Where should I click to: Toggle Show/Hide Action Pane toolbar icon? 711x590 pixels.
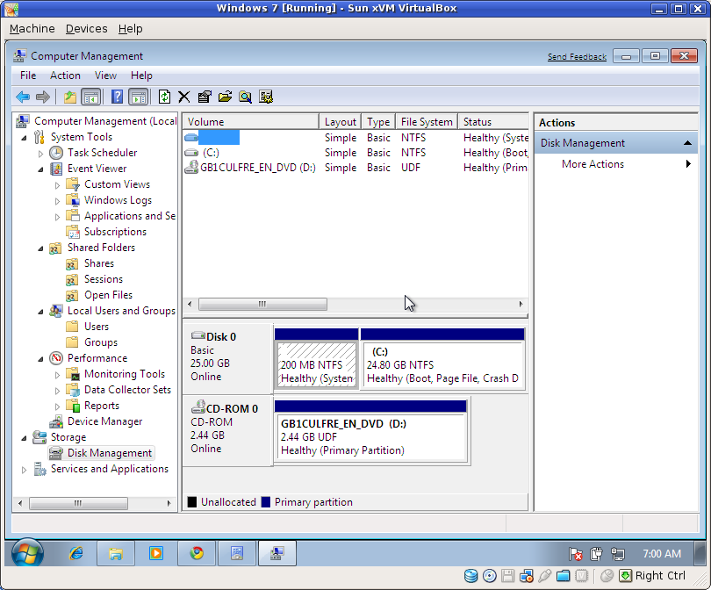[137, 97]
